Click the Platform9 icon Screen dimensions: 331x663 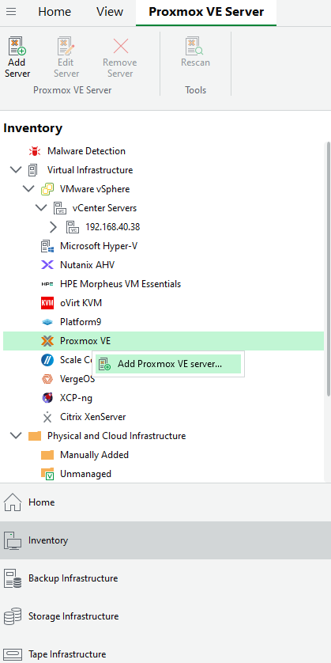[x=47, y=322]
